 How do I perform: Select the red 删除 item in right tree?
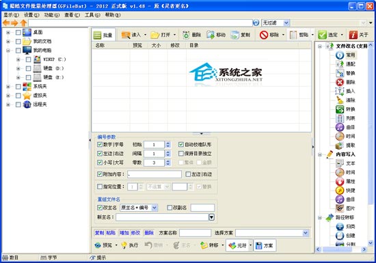coord(350,82)
